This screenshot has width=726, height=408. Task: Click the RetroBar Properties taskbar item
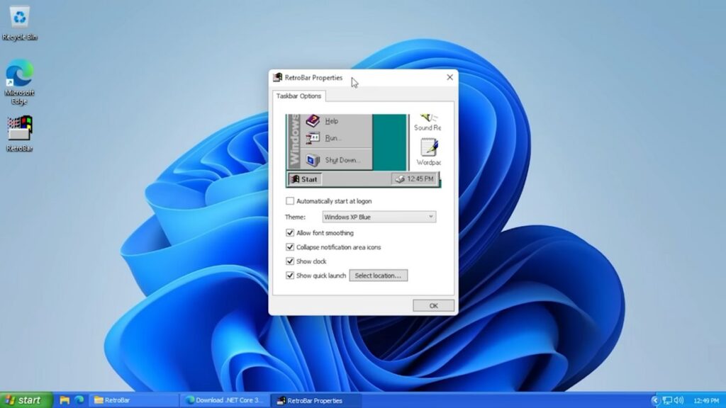(x=315, y=400)
